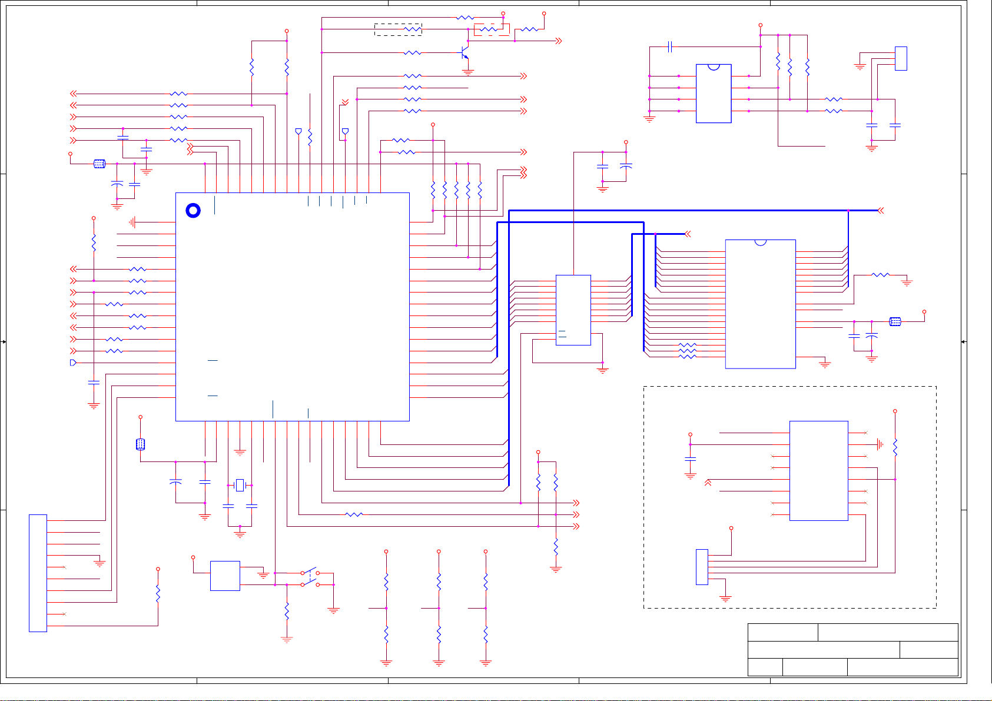Select the downward double-arrow off-sheet port above the main IC
The height and width of the screenshot is (701, 992).
tap(345, 102)
